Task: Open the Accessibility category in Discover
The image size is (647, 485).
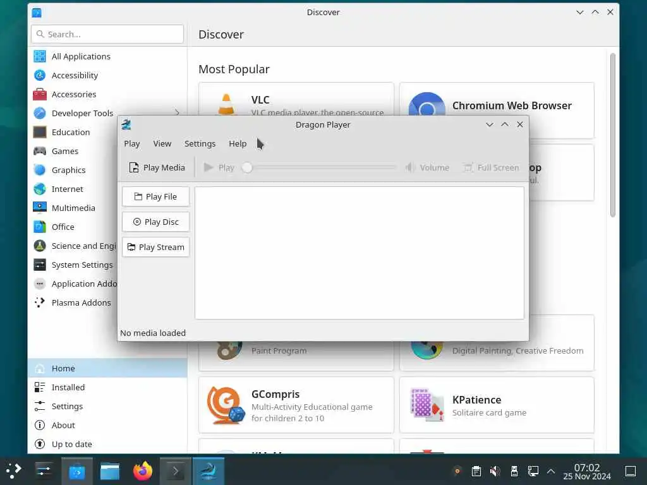Action: [x=107, y=76]
